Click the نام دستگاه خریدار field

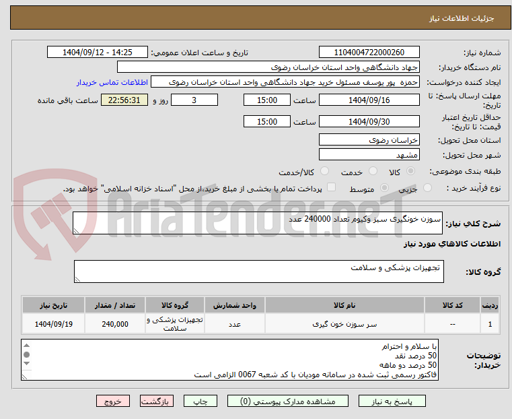(x=268, y=67)
